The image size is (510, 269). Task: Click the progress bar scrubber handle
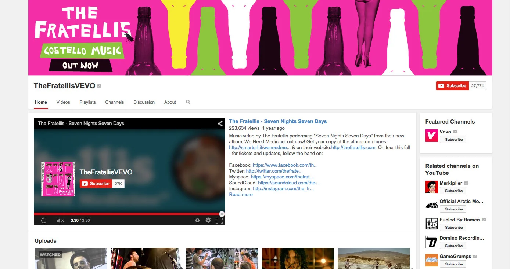[x=222, y=214]
